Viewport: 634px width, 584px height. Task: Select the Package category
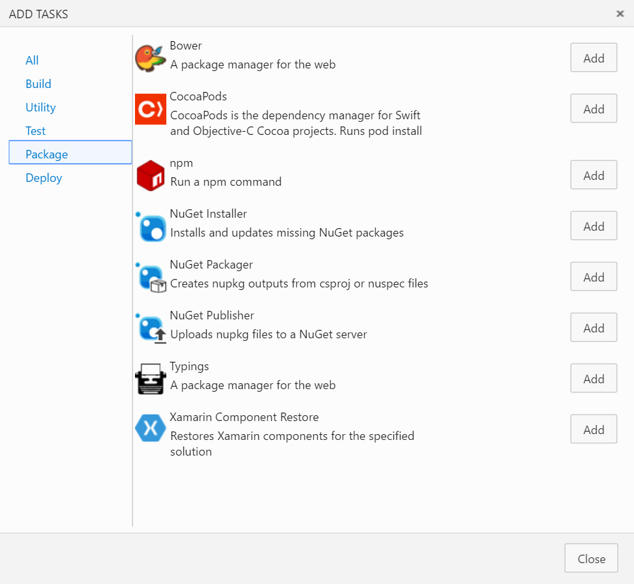coord(70,153)
